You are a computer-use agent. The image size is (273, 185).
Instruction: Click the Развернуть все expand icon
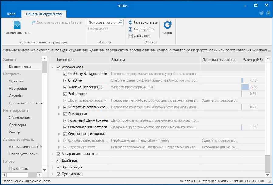pyautogui.click(x=130, y=22)
